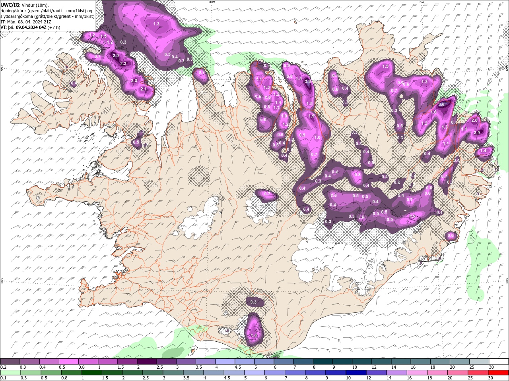Select the darkest green 1 swatch in lower legend
The width and height of the screenshot is (509, 381).
(91, 373)
